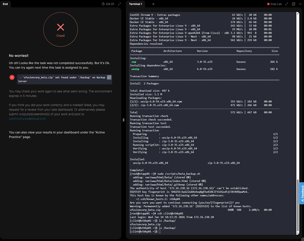Image resolution: width=304 pixels, height=241 pixels.
Task: Focus the terminal prompt at clint@stbkp01
Action: (159, 231)
